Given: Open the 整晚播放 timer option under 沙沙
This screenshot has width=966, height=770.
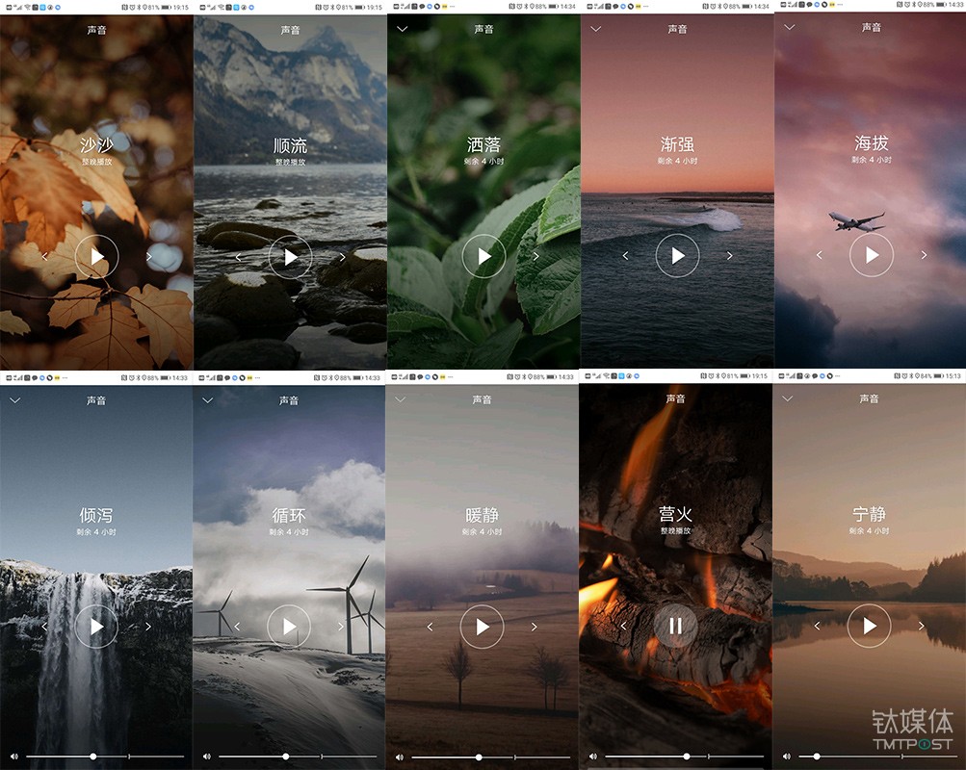Looking at the screenshot, I should (x=96, y=162).
